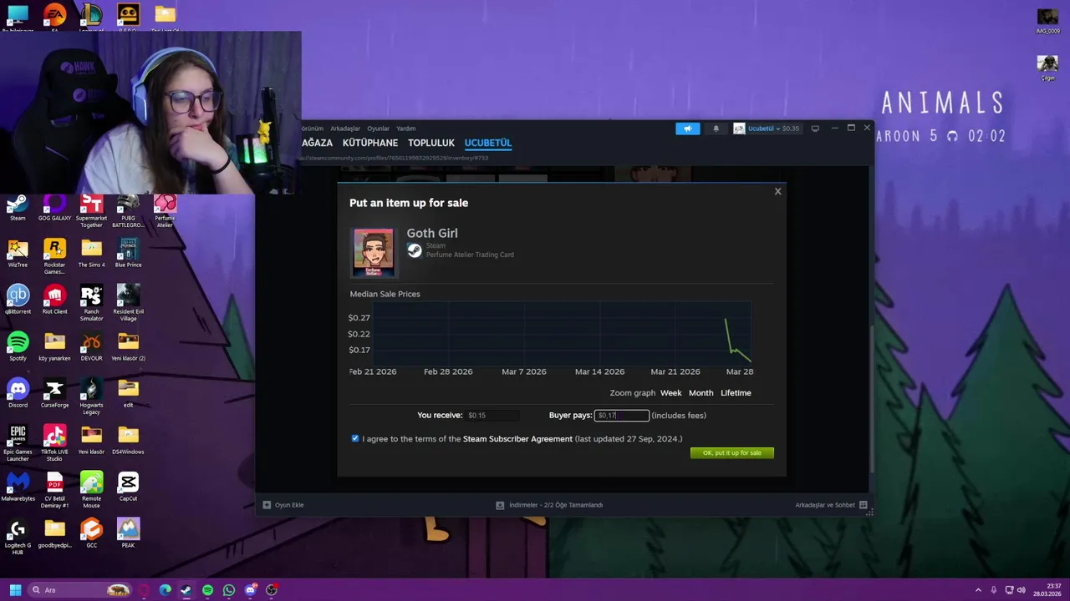Viewport: 1070px width, 601px height.
Task: Open CapCut desktop shortcut
Action: pyautogui.click(x=128, y=487)
